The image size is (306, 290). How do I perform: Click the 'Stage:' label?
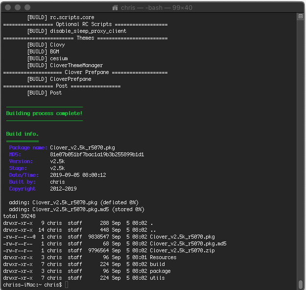pos(18,168)
